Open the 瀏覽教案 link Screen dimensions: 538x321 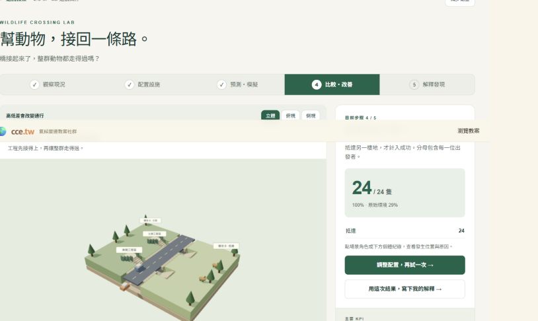pos(469,131)
